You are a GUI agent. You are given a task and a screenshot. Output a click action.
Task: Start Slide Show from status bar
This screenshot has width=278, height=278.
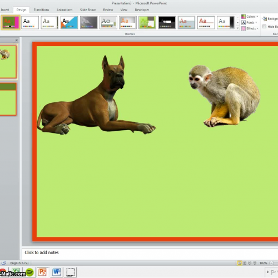[x=255, y=263]
